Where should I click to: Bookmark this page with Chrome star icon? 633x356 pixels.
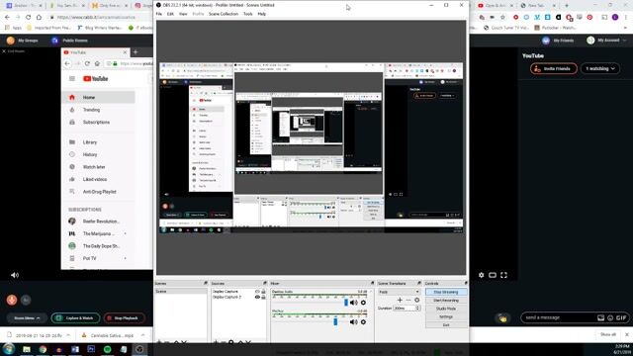click(502, 18)
